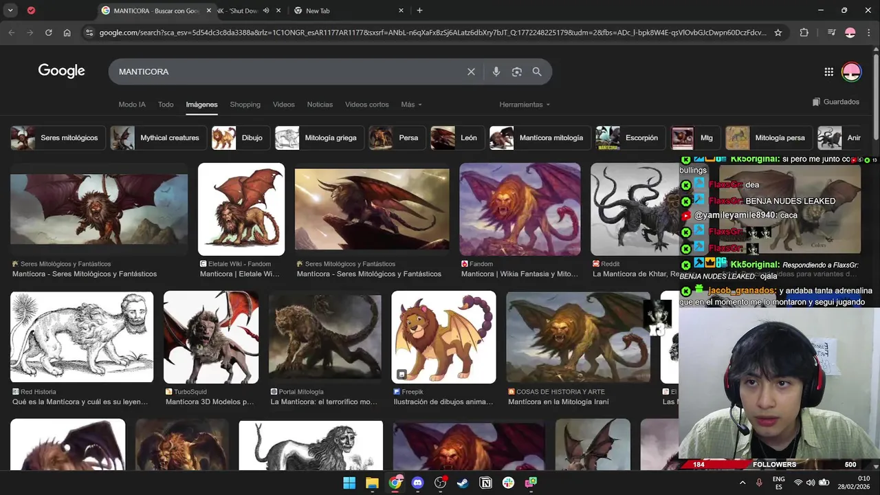The width and height of the screenshot is (880, 495).
Task: Open Google Lens image search
Action: [x=516, y=71]
